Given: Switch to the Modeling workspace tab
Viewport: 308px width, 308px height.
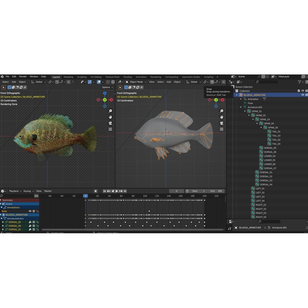Looking at the screenshot, I should coord(68,77).
